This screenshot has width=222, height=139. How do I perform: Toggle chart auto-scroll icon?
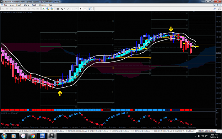pos(43,9)
